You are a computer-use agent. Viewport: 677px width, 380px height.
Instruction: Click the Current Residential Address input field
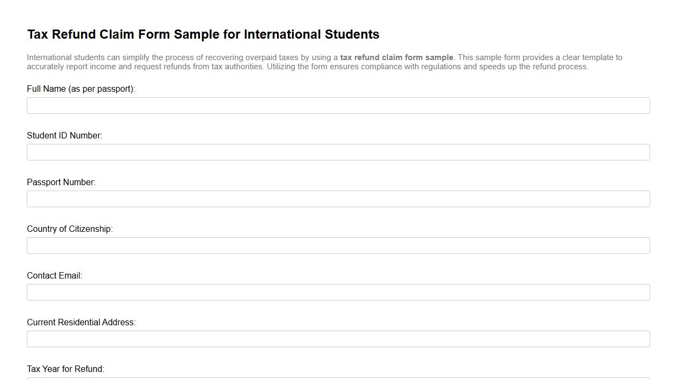(x=338, y=339)
